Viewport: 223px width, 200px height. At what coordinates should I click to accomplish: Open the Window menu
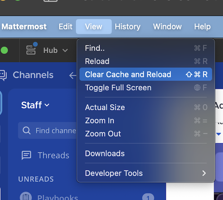click(167, 27)
